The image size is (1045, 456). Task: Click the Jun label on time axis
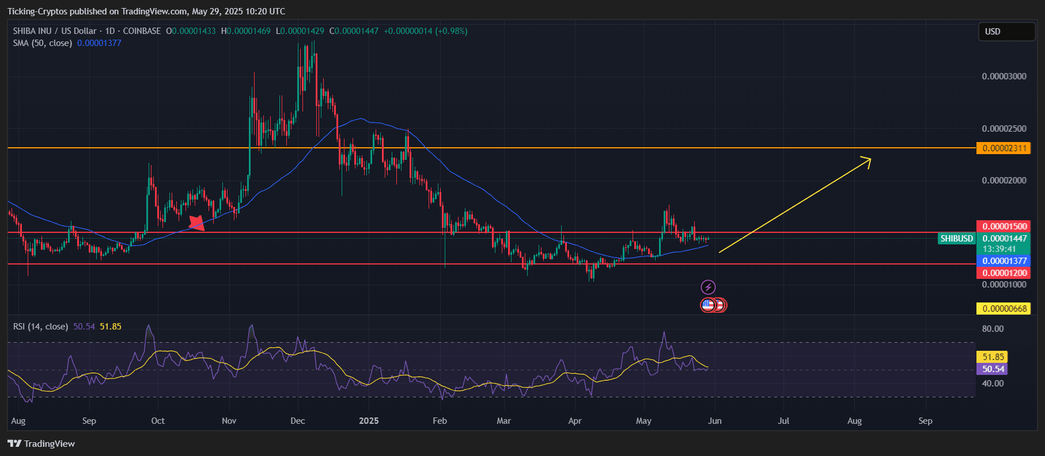tap(714, 421)
